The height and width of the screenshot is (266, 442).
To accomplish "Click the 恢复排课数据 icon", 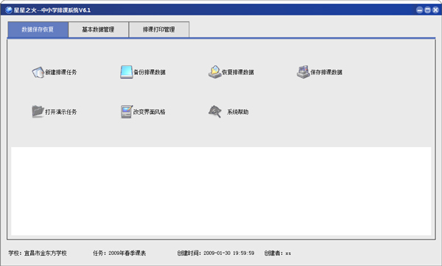I will pos(215,72).
